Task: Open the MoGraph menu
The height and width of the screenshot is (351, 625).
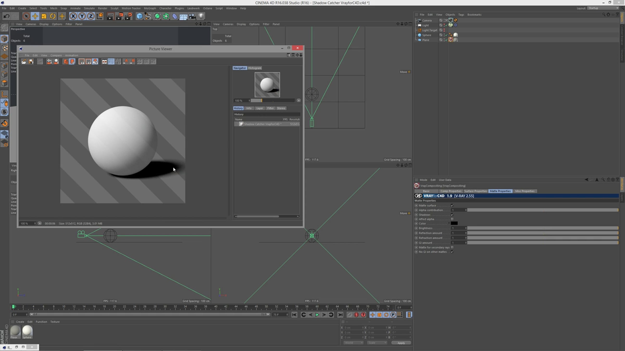Action: pyautogui.click(x=150, y=8)
